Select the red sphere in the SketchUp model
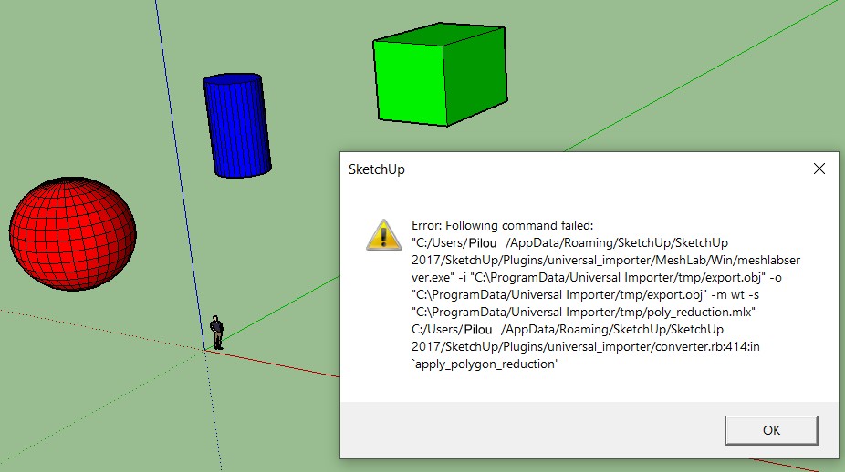845x472 pixels. pos(73,234)
